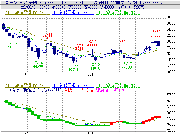180x137 pixels.
Task: Click the 7/26 46800 high label
Action: [79, 47]
